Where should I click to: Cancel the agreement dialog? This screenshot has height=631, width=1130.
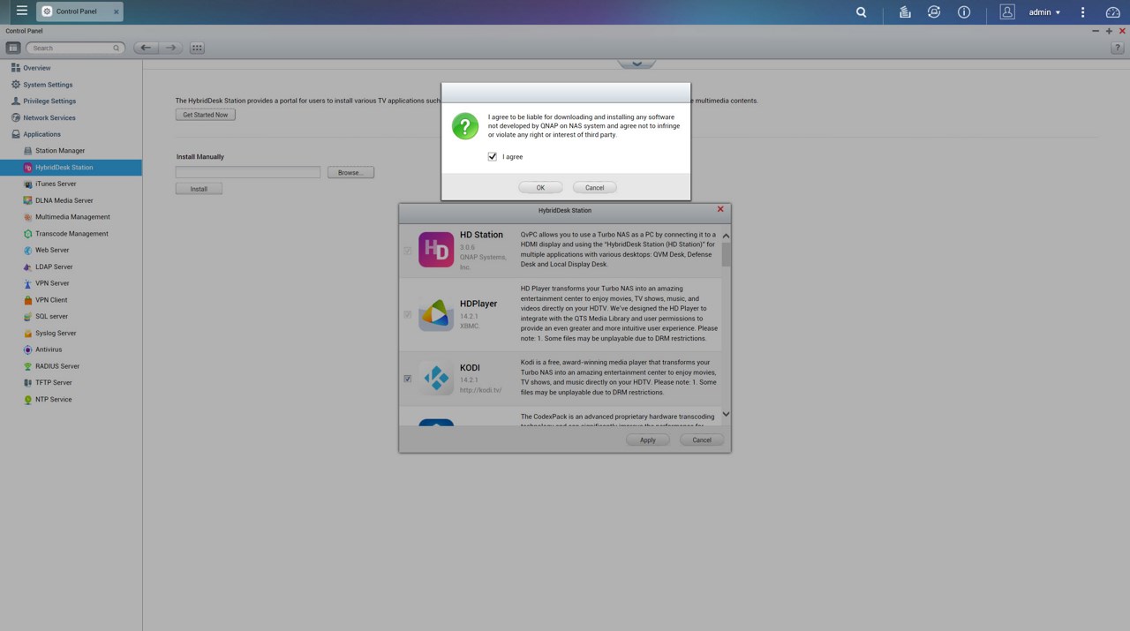pos(594,187)
